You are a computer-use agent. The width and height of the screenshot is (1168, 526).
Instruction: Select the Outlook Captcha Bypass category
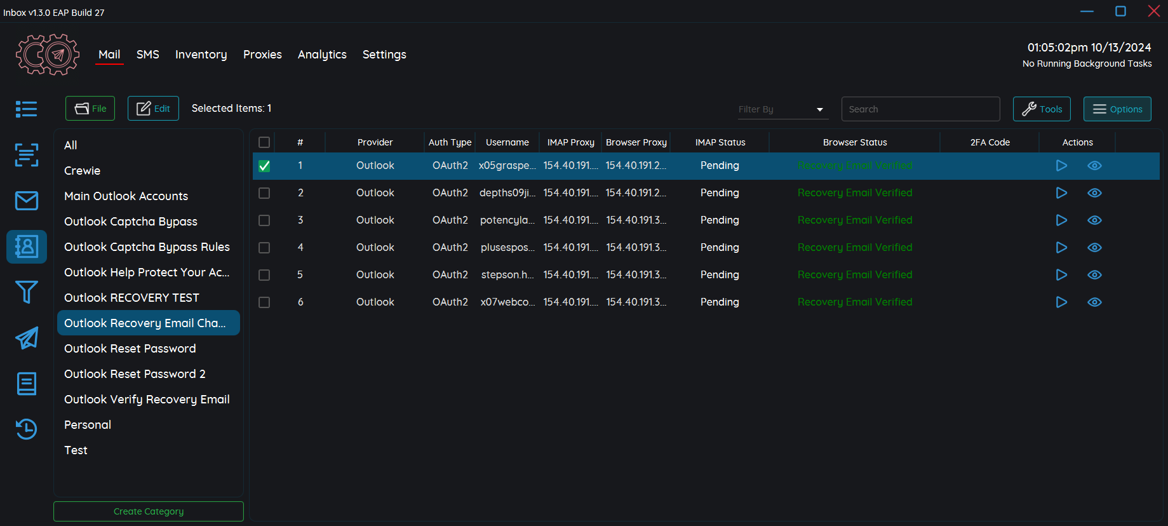pyautogui.click(x=149, y=222)
